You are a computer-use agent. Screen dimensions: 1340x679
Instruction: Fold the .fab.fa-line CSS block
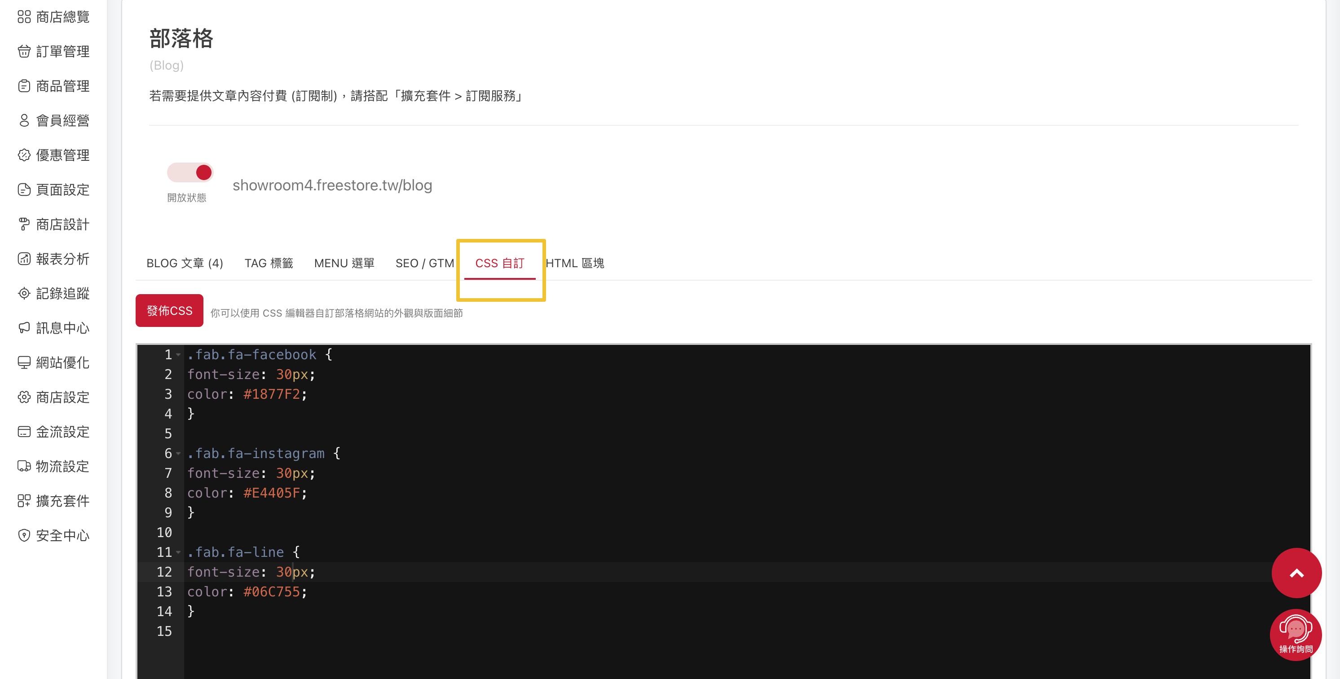pyautogui.click(x=178, y=552)
